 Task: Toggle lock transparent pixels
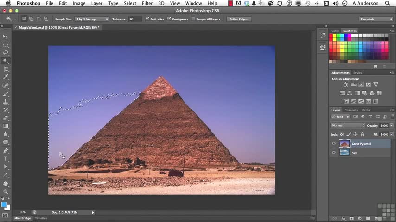coord(341,134)
